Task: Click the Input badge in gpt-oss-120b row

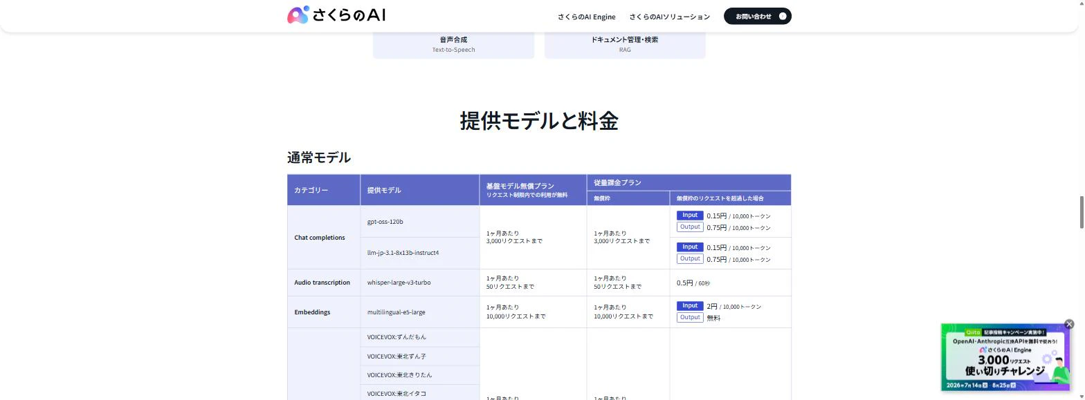Action: point(690,216)
